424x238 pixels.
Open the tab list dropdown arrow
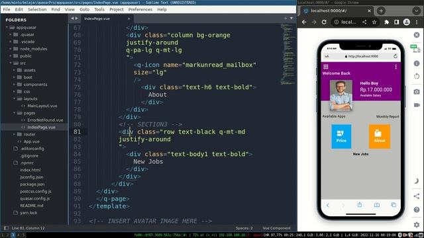291,19
